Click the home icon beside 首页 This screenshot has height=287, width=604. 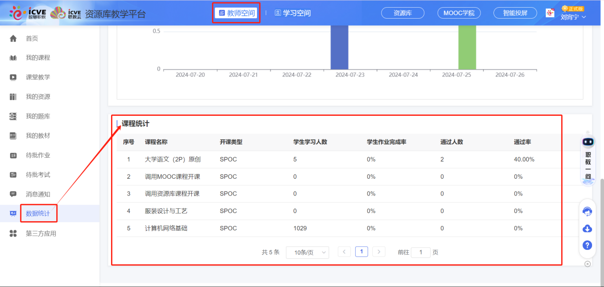click(13, 39)
